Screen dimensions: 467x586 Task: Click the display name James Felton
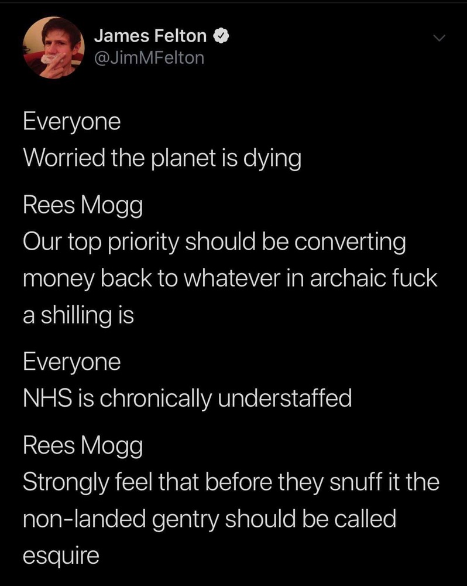pyautogui.click(x=150, y=36)
